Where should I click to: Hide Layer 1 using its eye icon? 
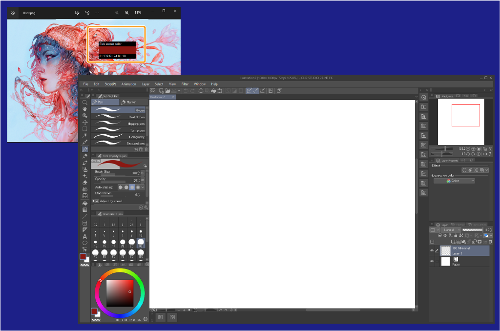tap(432, 251)
